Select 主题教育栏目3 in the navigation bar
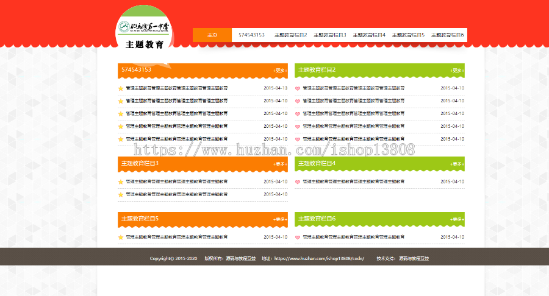 tap(330, 35)
